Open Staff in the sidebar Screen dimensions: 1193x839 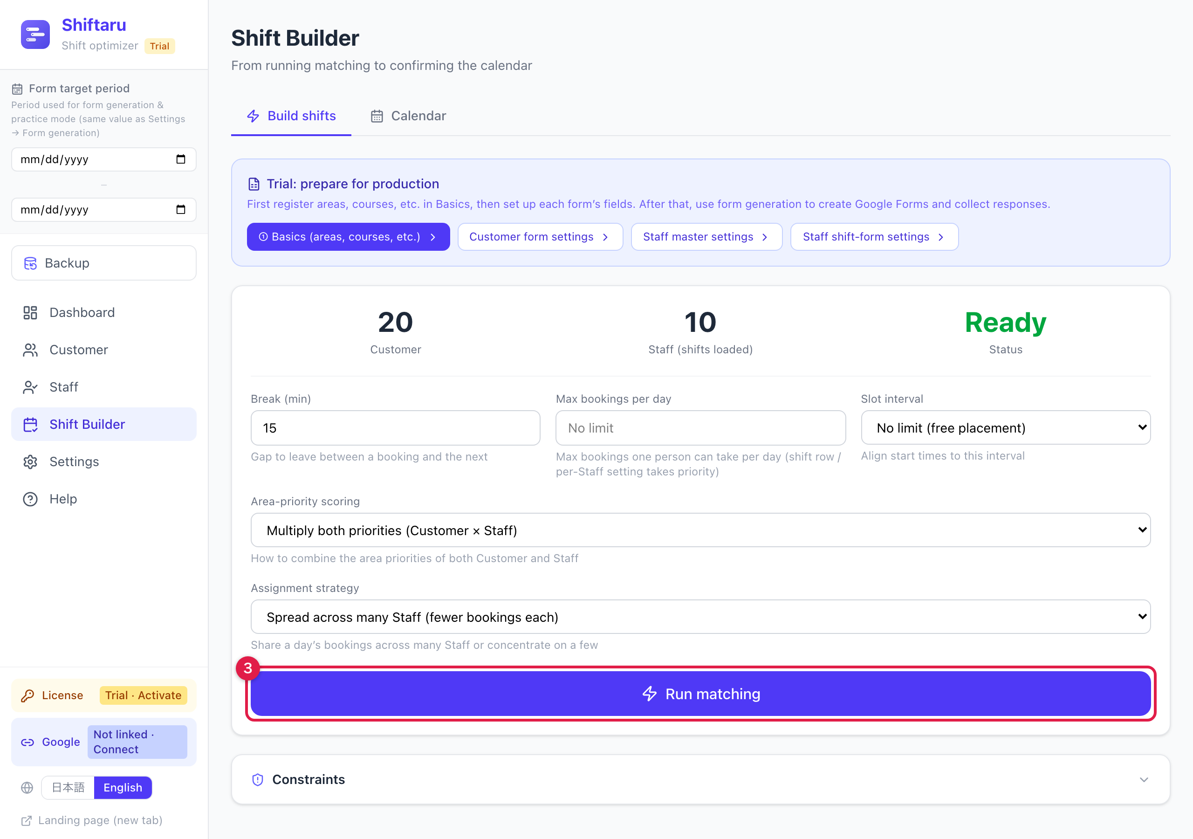click(104, 387)
